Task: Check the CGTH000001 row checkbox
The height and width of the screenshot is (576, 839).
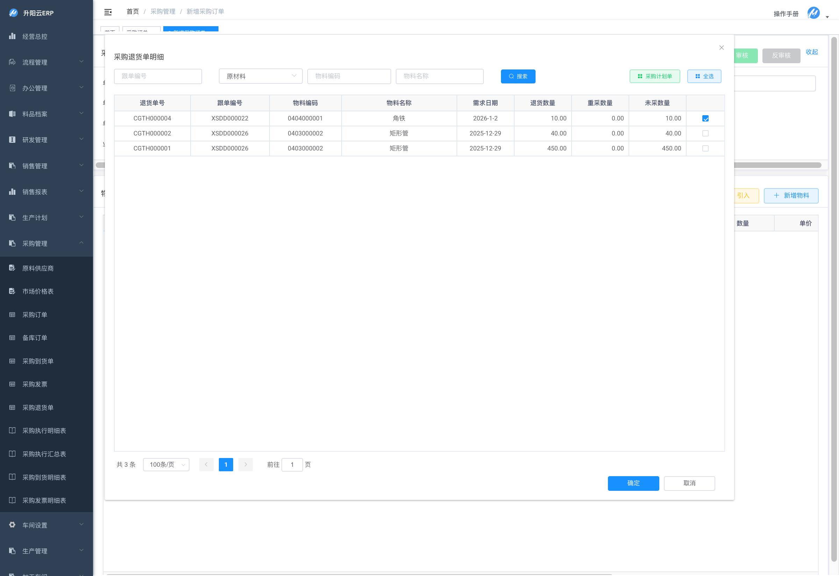Action: 705,148
